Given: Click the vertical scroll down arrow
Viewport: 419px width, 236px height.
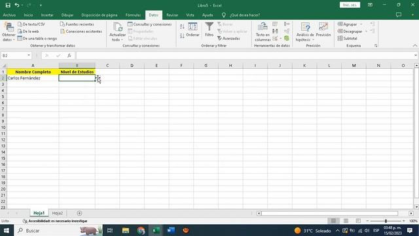Looking at the screenshot, I should click(416, 207).
